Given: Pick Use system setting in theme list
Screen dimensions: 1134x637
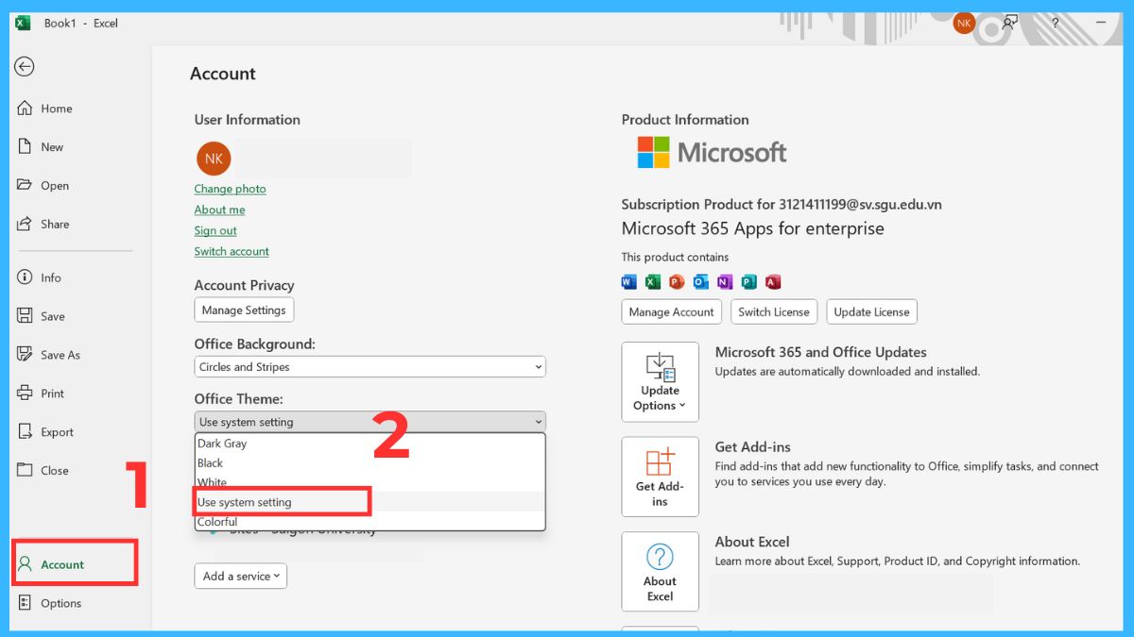Looking at the screenshot, I should 369,502.
